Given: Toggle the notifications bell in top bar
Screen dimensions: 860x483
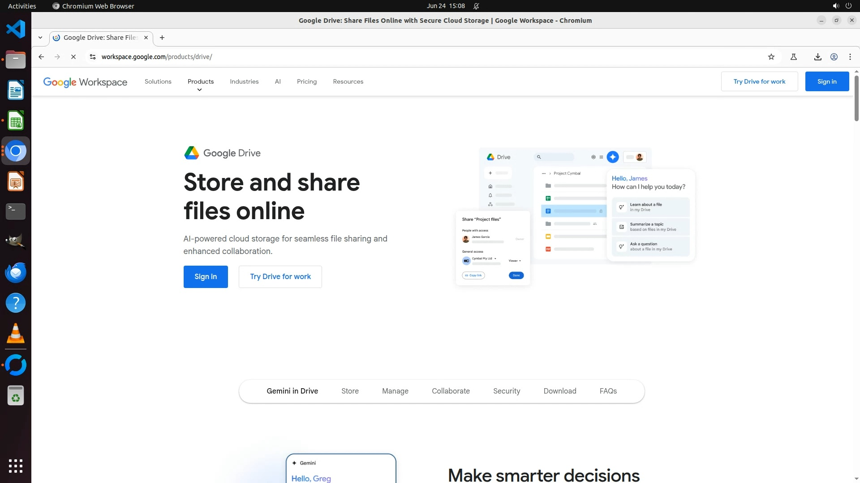Looking at the screenshot, I should (x=476, y=6).
